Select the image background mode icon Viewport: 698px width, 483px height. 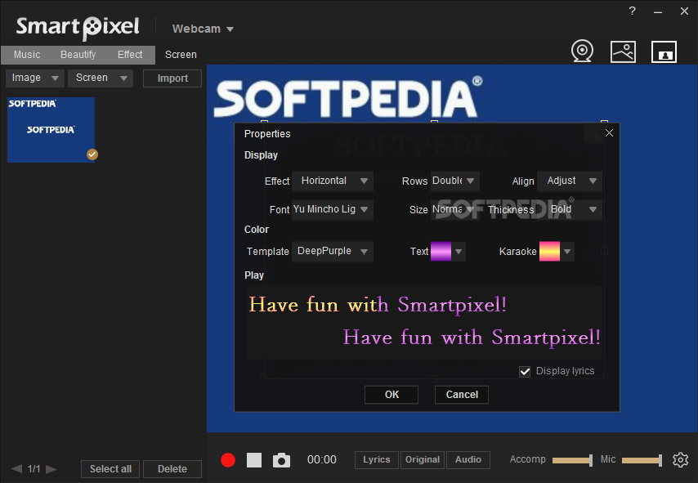(x=623, y=51)
